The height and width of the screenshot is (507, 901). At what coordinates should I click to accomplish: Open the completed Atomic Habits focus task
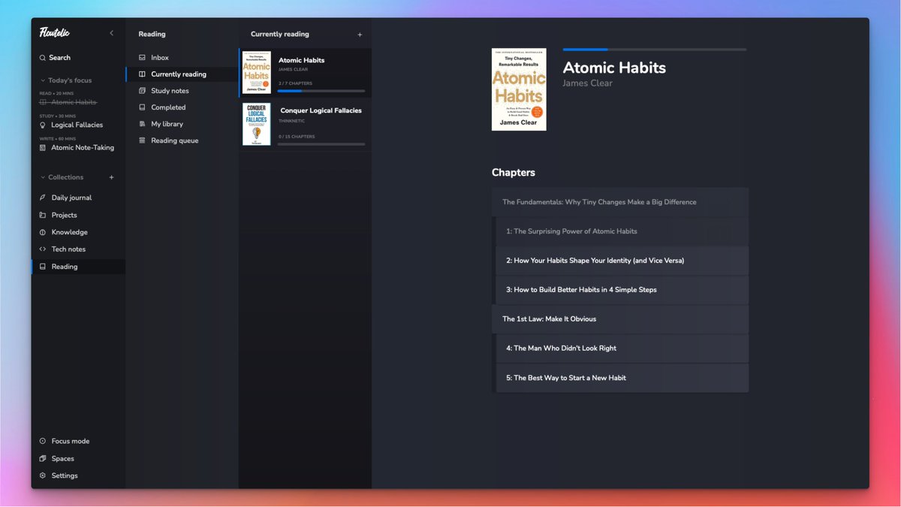pos(74,102)
